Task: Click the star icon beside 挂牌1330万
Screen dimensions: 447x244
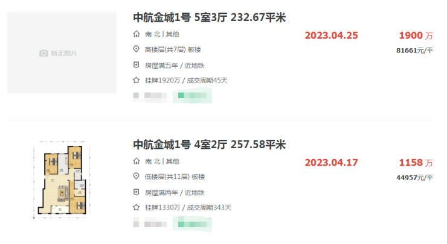Action: (136, 207)
